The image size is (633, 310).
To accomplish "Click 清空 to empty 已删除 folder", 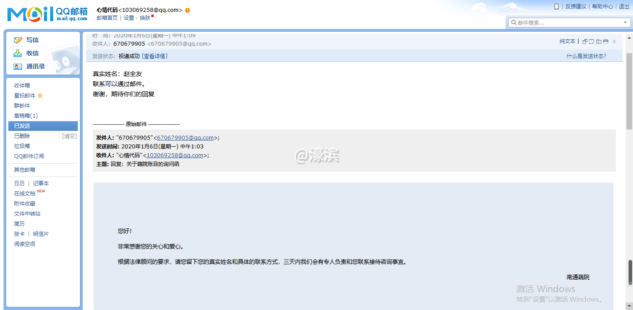I will coord(69,136).
